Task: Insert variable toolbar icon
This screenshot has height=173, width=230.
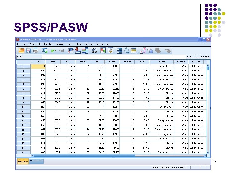Action: click(110, 51)
